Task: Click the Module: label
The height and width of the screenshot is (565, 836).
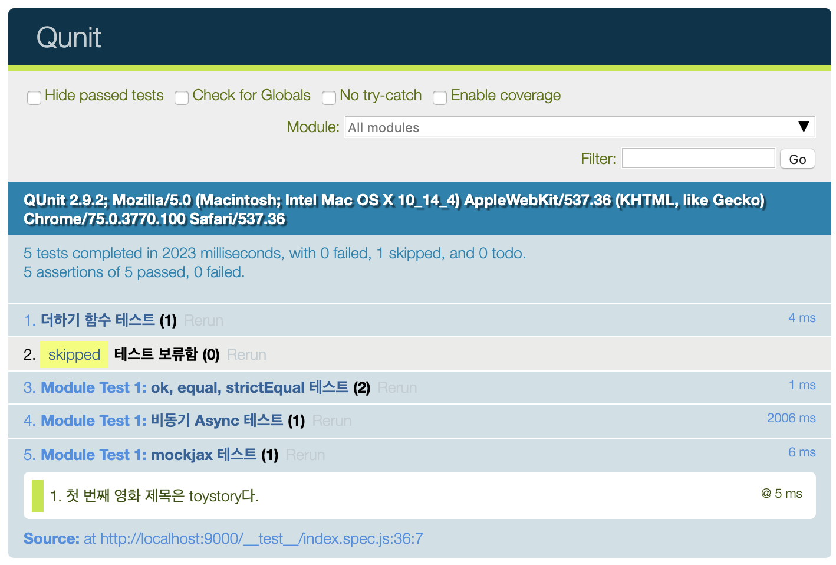Action: coord(313,127)
